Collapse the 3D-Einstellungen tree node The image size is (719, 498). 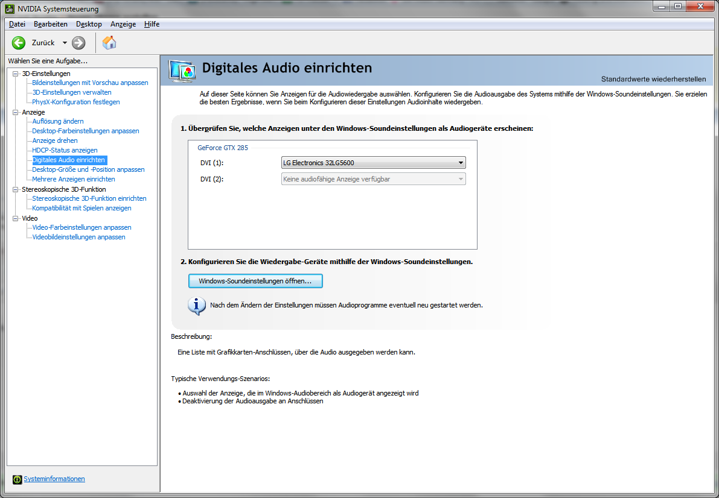pyautogui.click(x=16, y=74)
